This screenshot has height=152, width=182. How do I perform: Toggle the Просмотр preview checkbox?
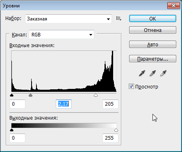(131, 86)
